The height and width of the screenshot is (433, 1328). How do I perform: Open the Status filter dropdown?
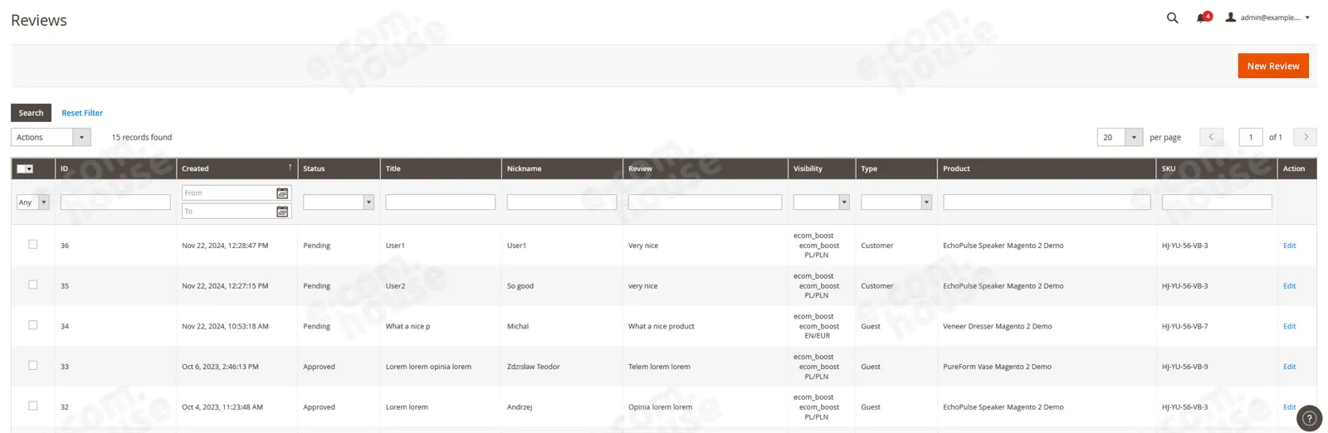click(x=339, y=202)
